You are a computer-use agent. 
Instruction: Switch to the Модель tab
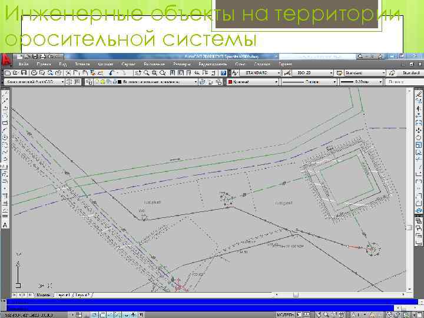(43, 295)
